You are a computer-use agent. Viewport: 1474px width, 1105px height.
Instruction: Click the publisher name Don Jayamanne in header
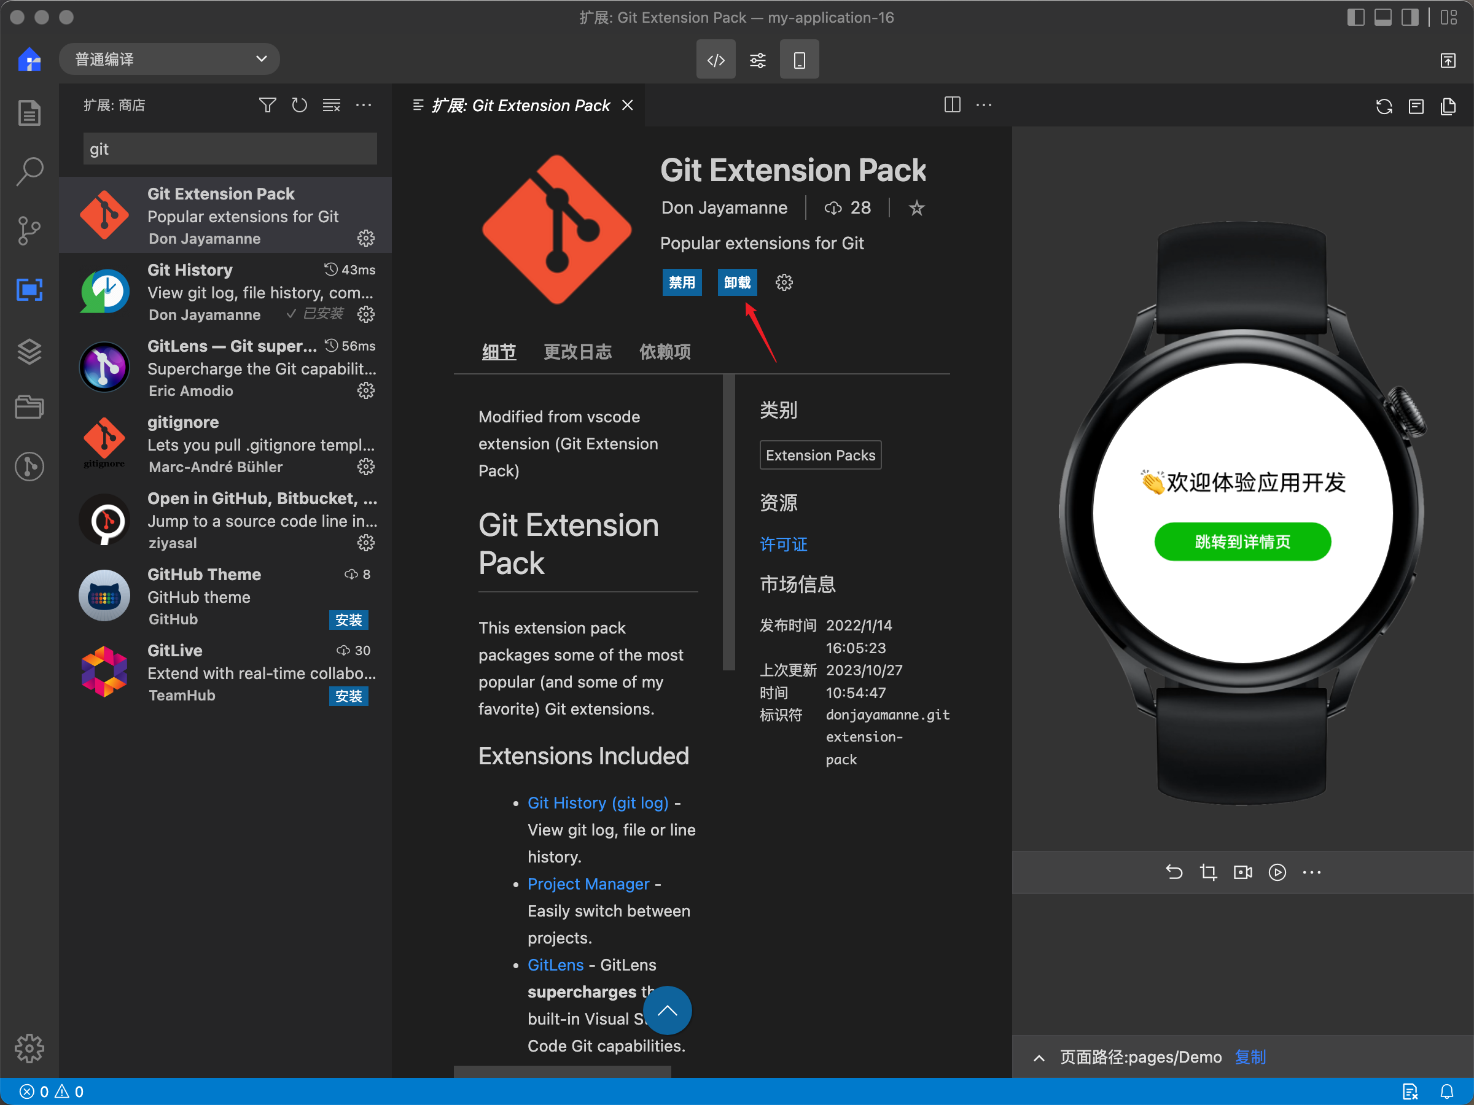click(x=723, y=208)
